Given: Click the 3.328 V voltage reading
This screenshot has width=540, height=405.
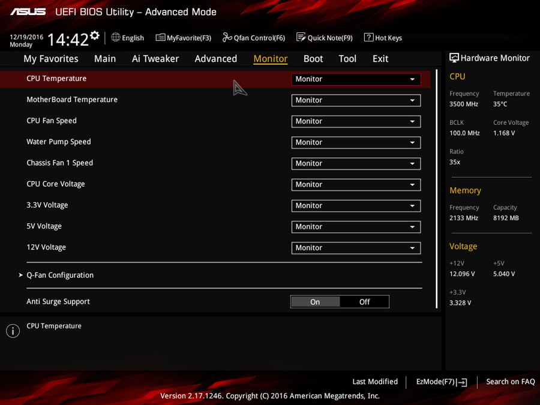Looking at the screenshot, I should pos(460,303).
